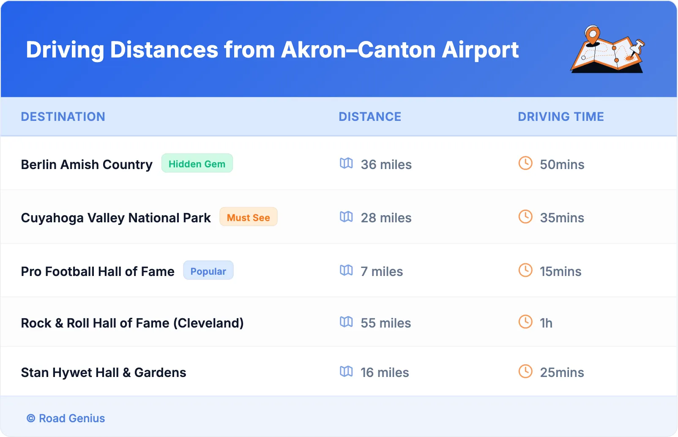Click the 16 miles distance value
Screen dimensions: 678x437
click(385, 372)
